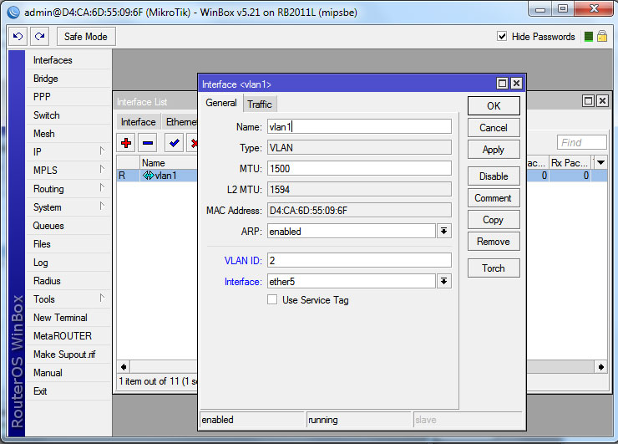The width and height of the screenshot is (618, 444).
Task: Toggle Safe Mode button
Action: click(85, 37)
